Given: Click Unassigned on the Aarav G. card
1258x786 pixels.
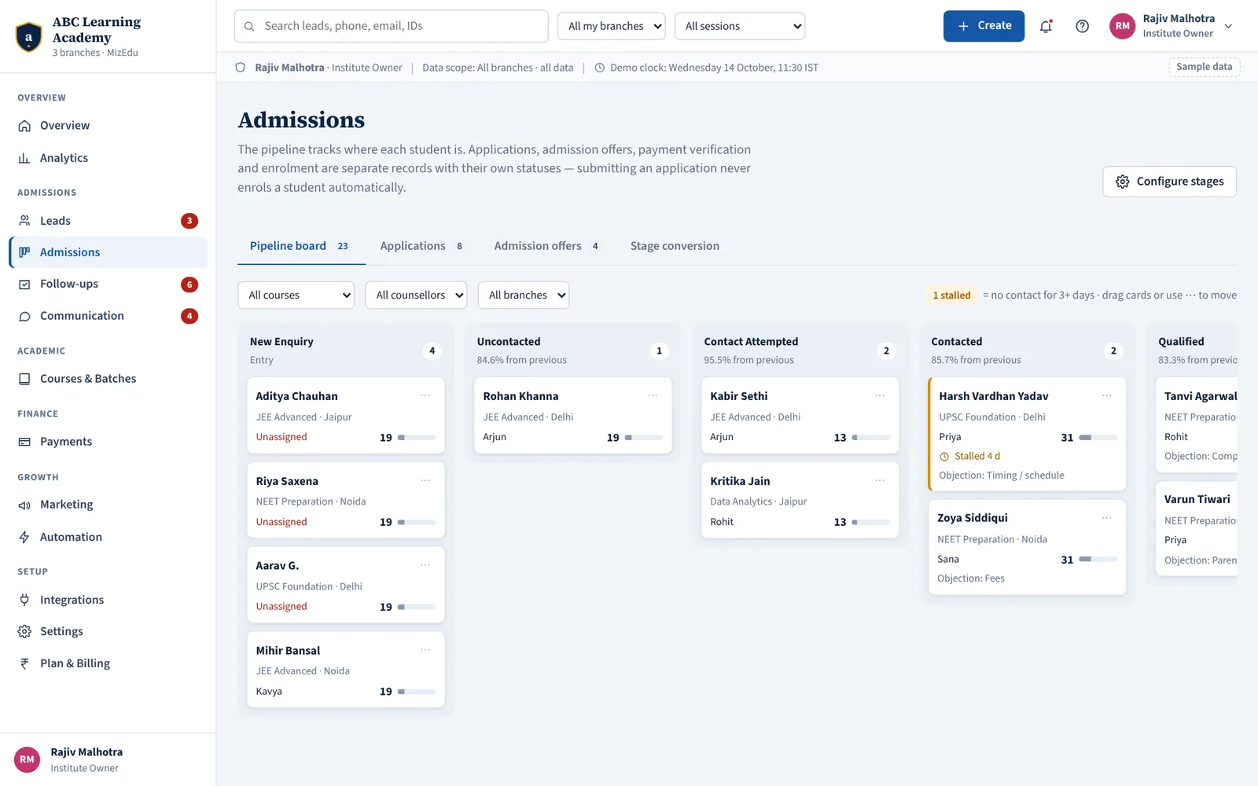Looking at the screenshot, I should [281, 607].
